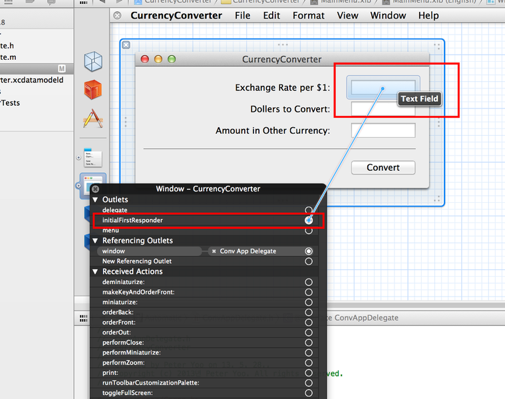Collapse the Referencing Outlets section
This screenshot has width=505, height=399.
[95, 241]
